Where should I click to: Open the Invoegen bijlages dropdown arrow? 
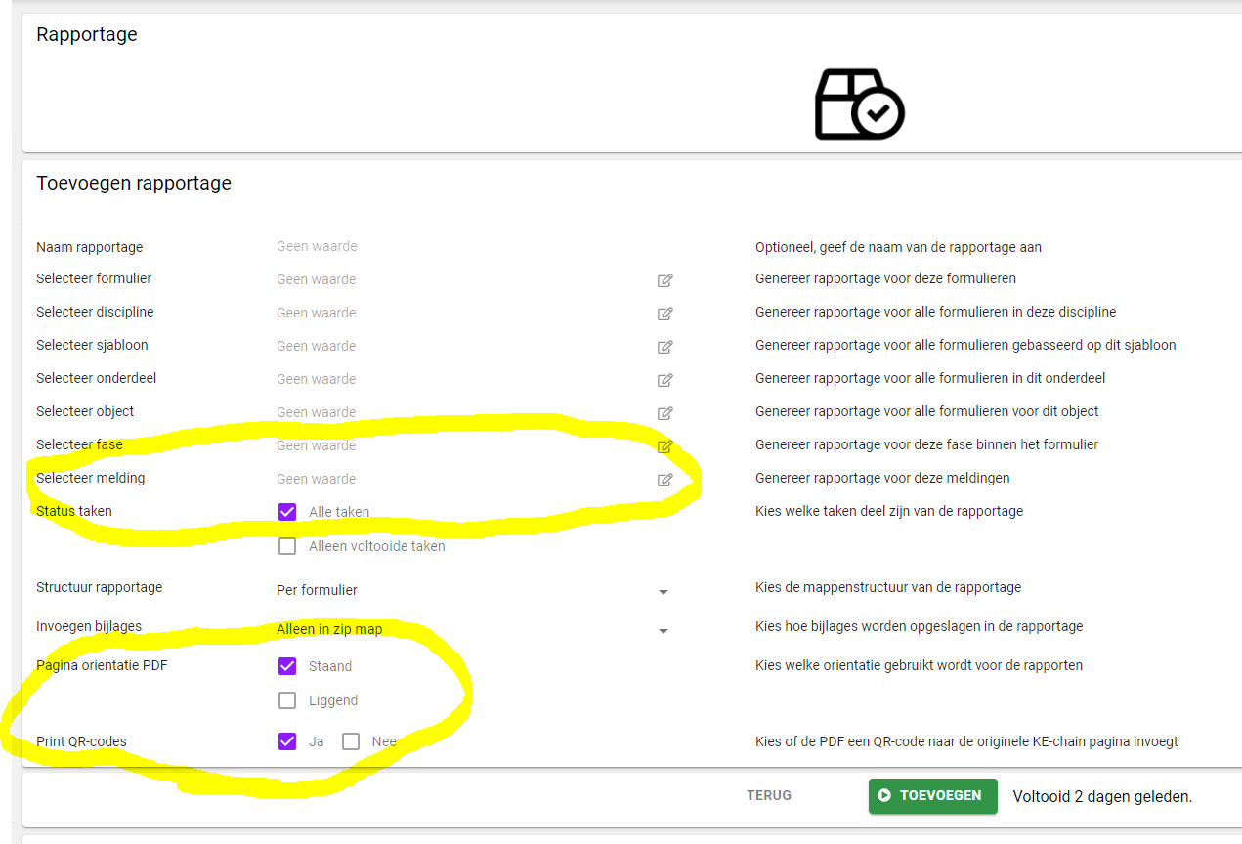tap(663, 631)
